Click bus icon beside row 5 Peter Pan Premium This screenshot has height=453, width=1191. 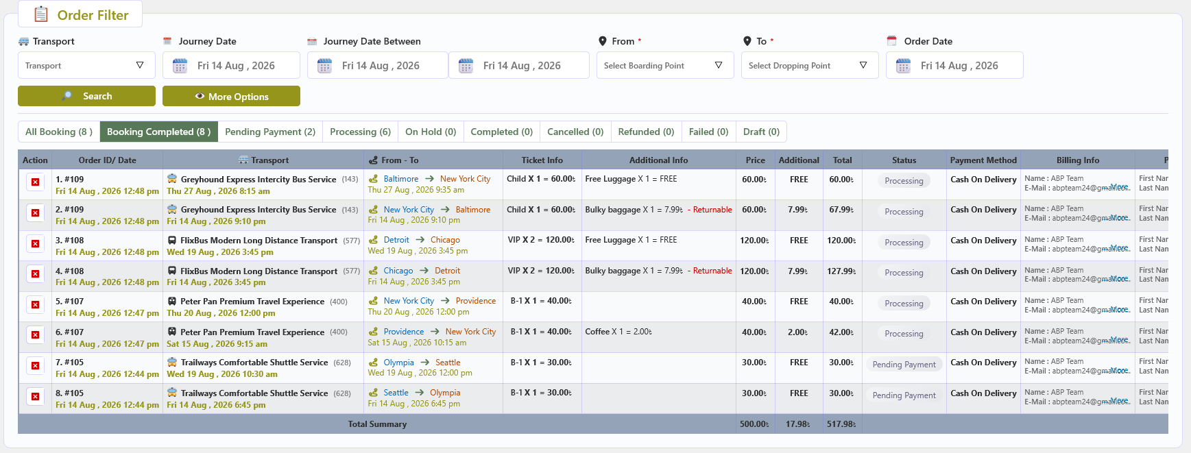tap(172, 302)
